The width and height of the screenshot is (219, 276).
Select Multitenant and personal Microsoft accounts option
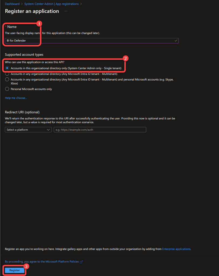pyautogui.click(x=7, y=80)
